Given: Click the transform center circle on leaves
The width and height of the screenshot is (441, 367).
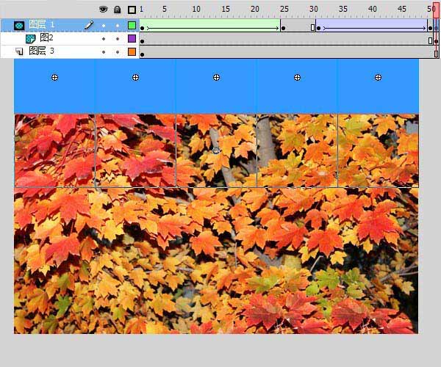Looking at the screenshot, I should tap(216, 150).
